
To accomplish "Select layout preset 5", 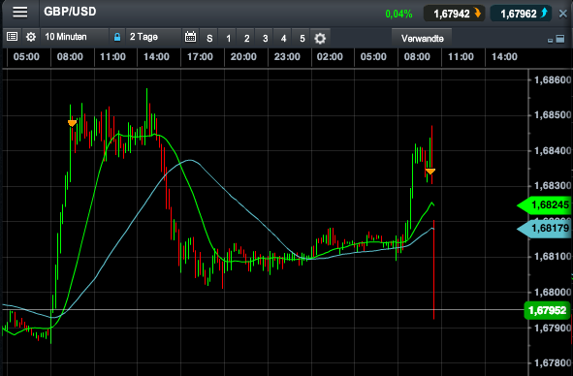I will [302, 38].
